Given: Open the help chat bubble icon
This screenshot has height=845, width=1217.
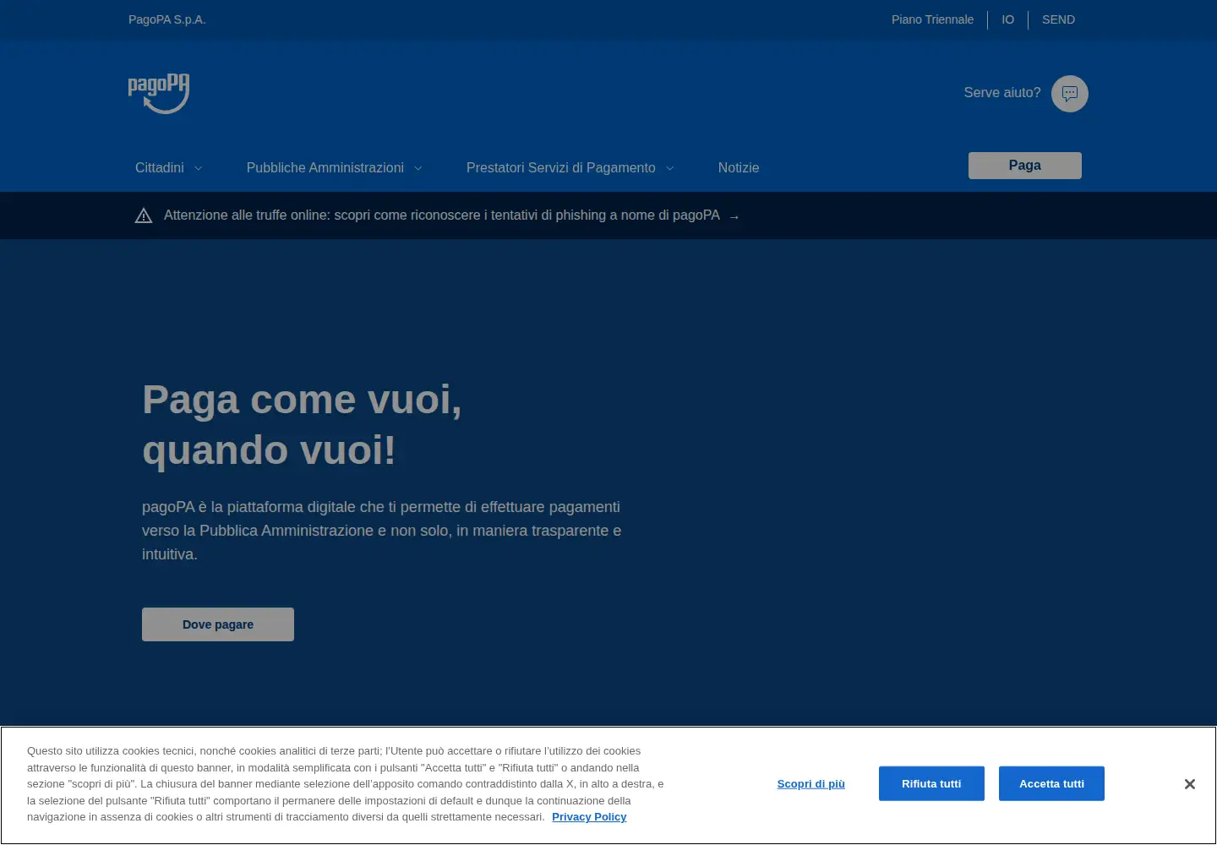Looking at the screenshot, I should tap(1070, 94).
